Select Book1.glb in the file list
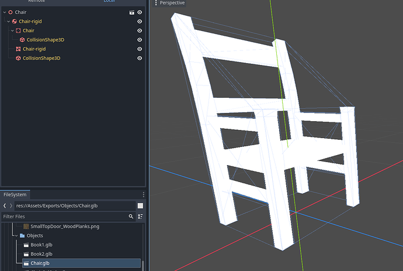The image size is (403, 271). pos(41,245)
